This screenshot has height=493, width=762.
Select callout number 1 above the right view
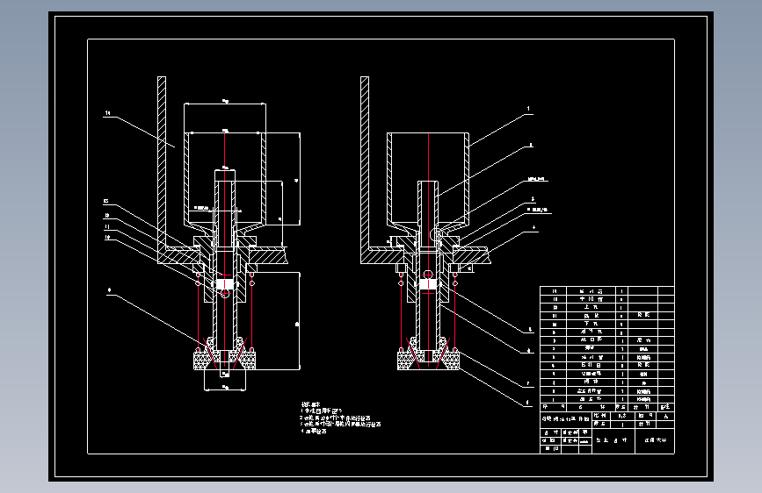point(529,109)
